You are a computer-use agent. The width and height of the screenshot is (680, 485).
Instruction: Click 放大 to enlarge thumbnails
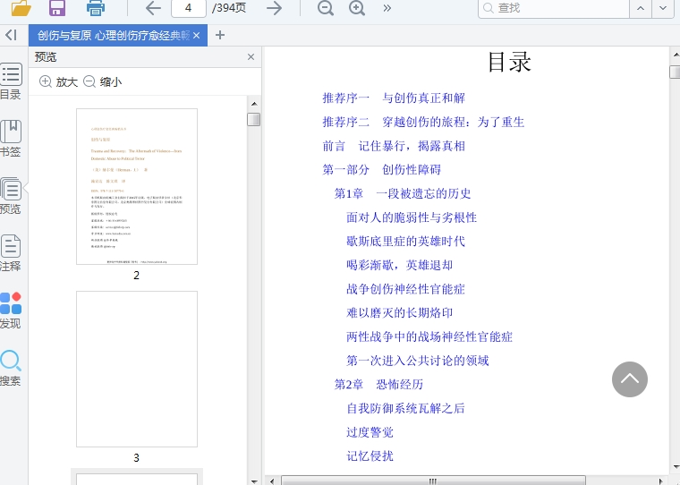[59, 81]
